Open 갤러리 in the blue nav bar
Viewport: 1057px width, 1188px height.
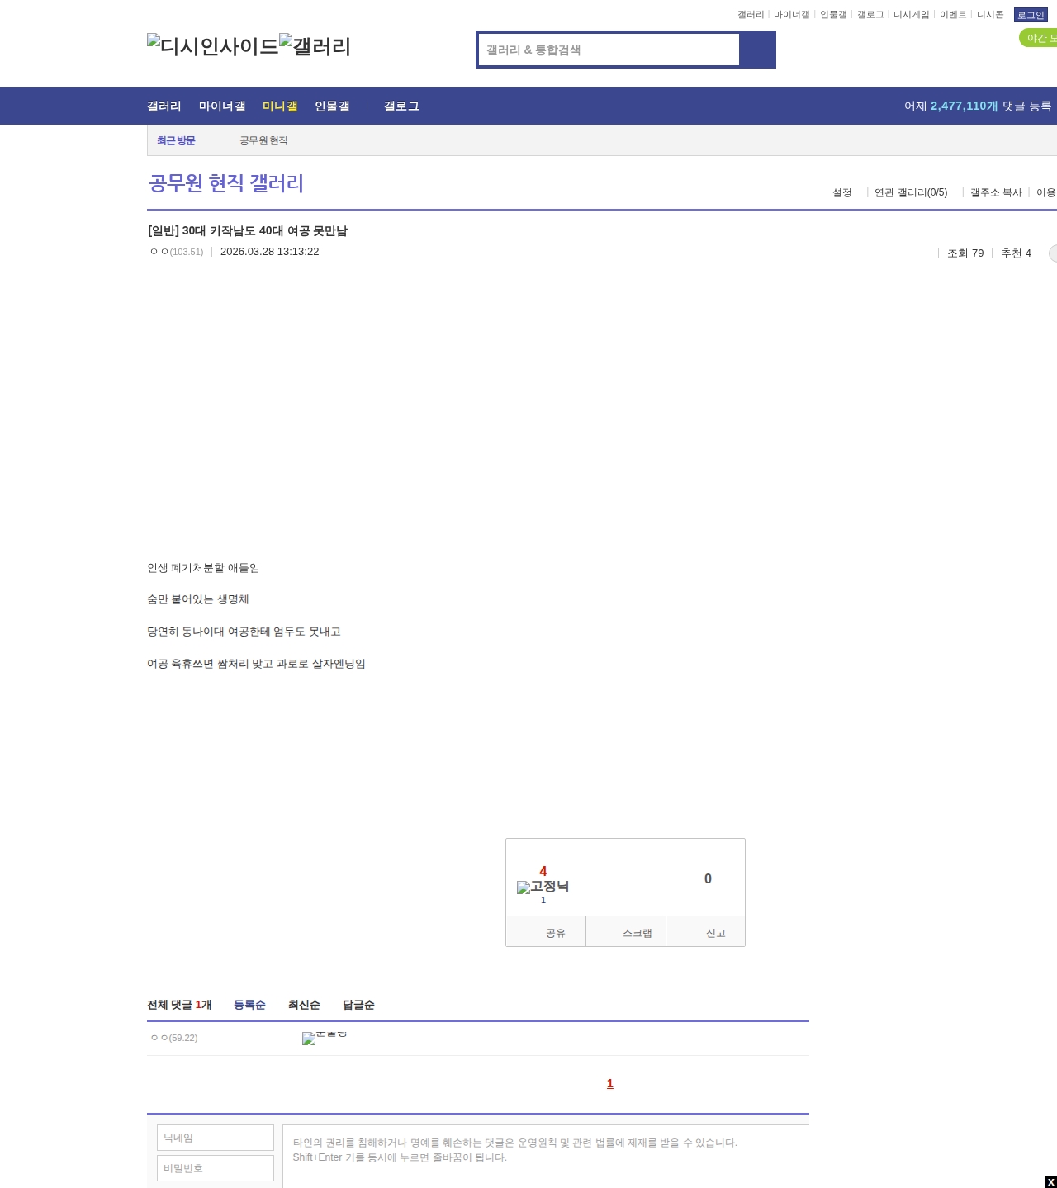[x=164, y=106]
